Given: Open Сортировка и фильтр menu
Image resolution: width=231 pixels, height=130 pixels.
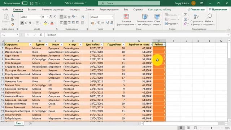Looking at the screenshot, I should click(196, 20).
